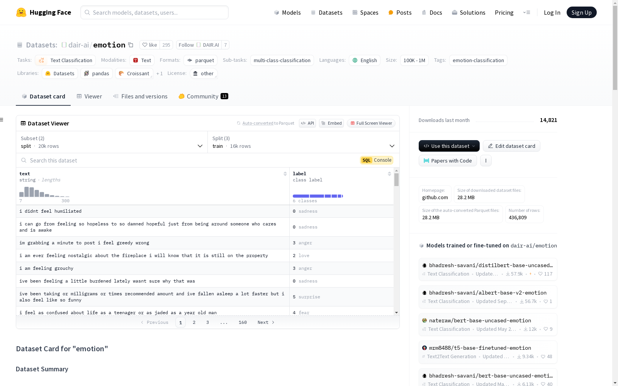The height and width of the screenshot is (386, 618).
Task: Go to the Pricing page
Action: click(504, 12)
